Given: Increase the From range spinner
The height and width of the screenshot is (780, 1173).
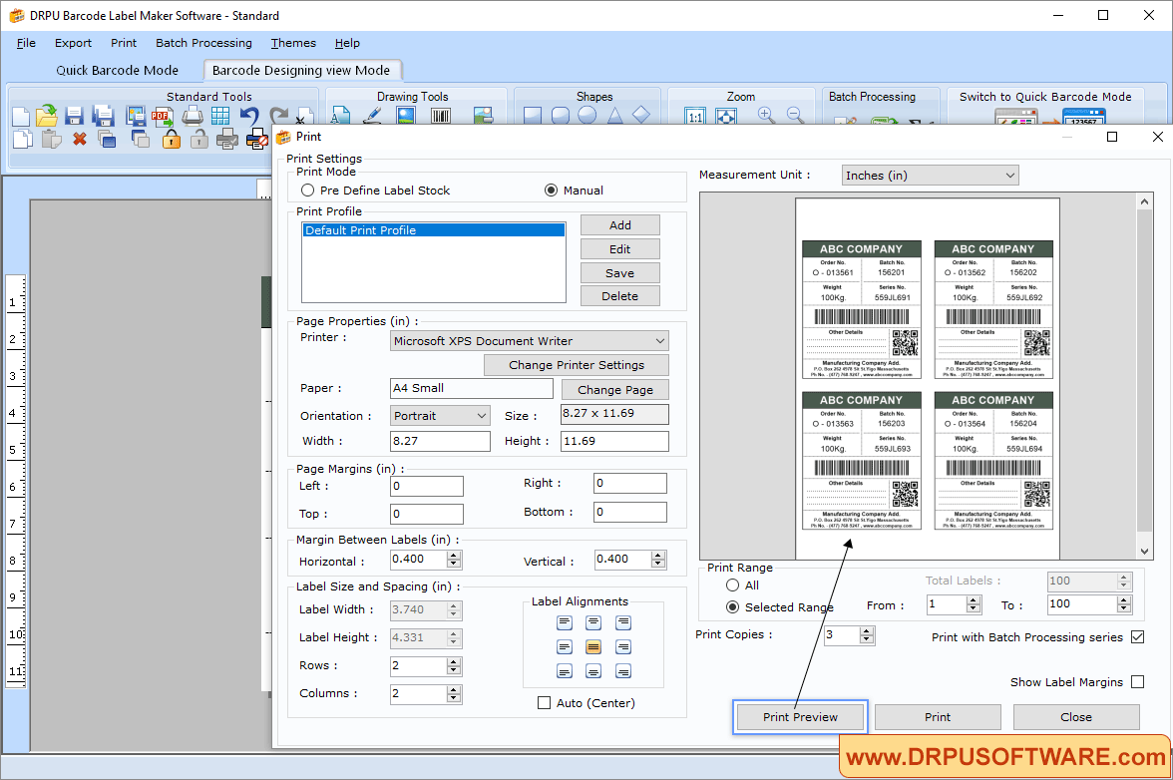Looking at the screenshot, I should pyautogui.click(x=974, y=599).
